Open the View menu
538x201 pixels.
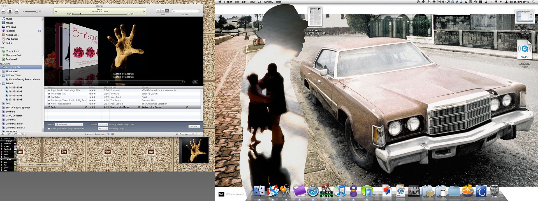[x=252, y=2]
